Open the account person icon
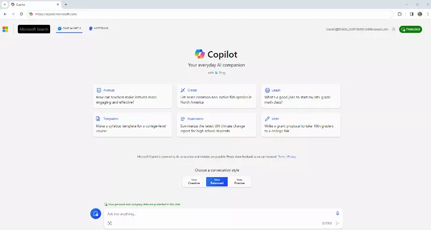The image size is (431, 230). [x=394, y=29]
